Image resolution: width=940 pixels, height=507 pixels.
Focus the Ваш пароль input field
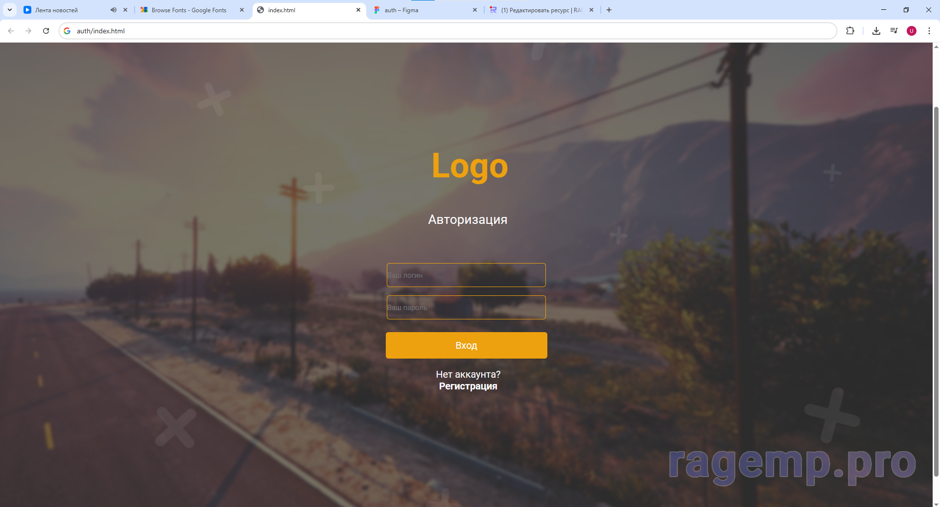(466, 308)
